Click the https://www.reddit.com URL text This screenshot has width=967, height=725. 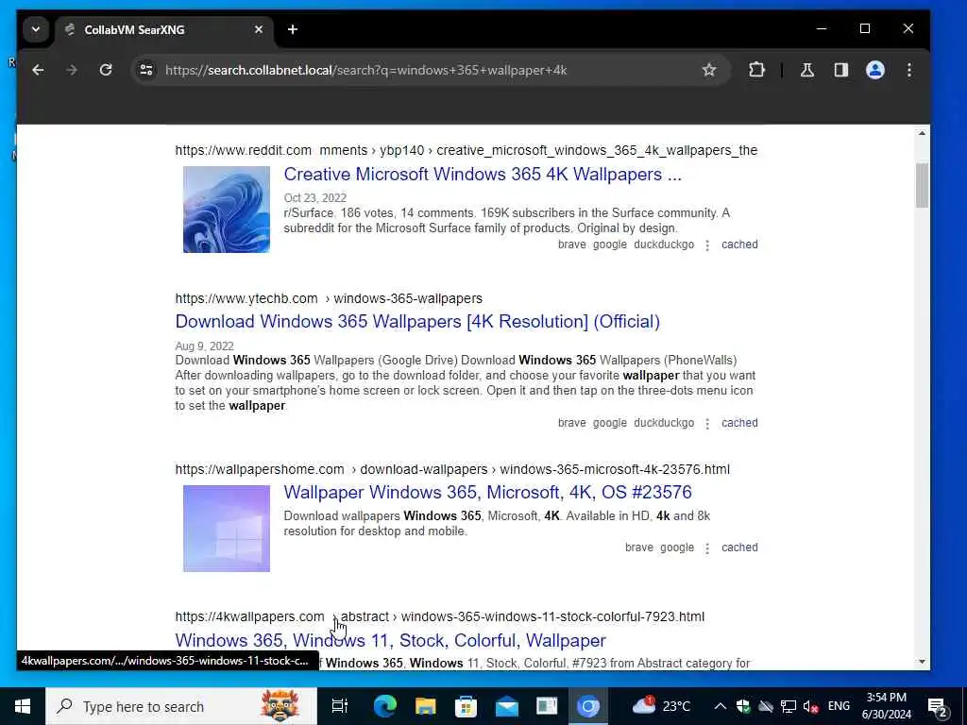tap(243, 150)
